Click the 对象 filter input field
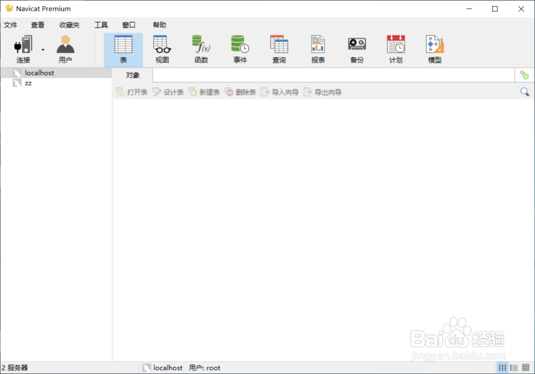 (x=332, y=75)
